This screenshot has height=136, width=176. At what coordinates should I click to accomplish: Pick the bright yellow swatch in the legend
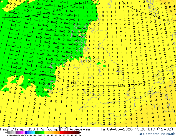click(x=45, y=133)
